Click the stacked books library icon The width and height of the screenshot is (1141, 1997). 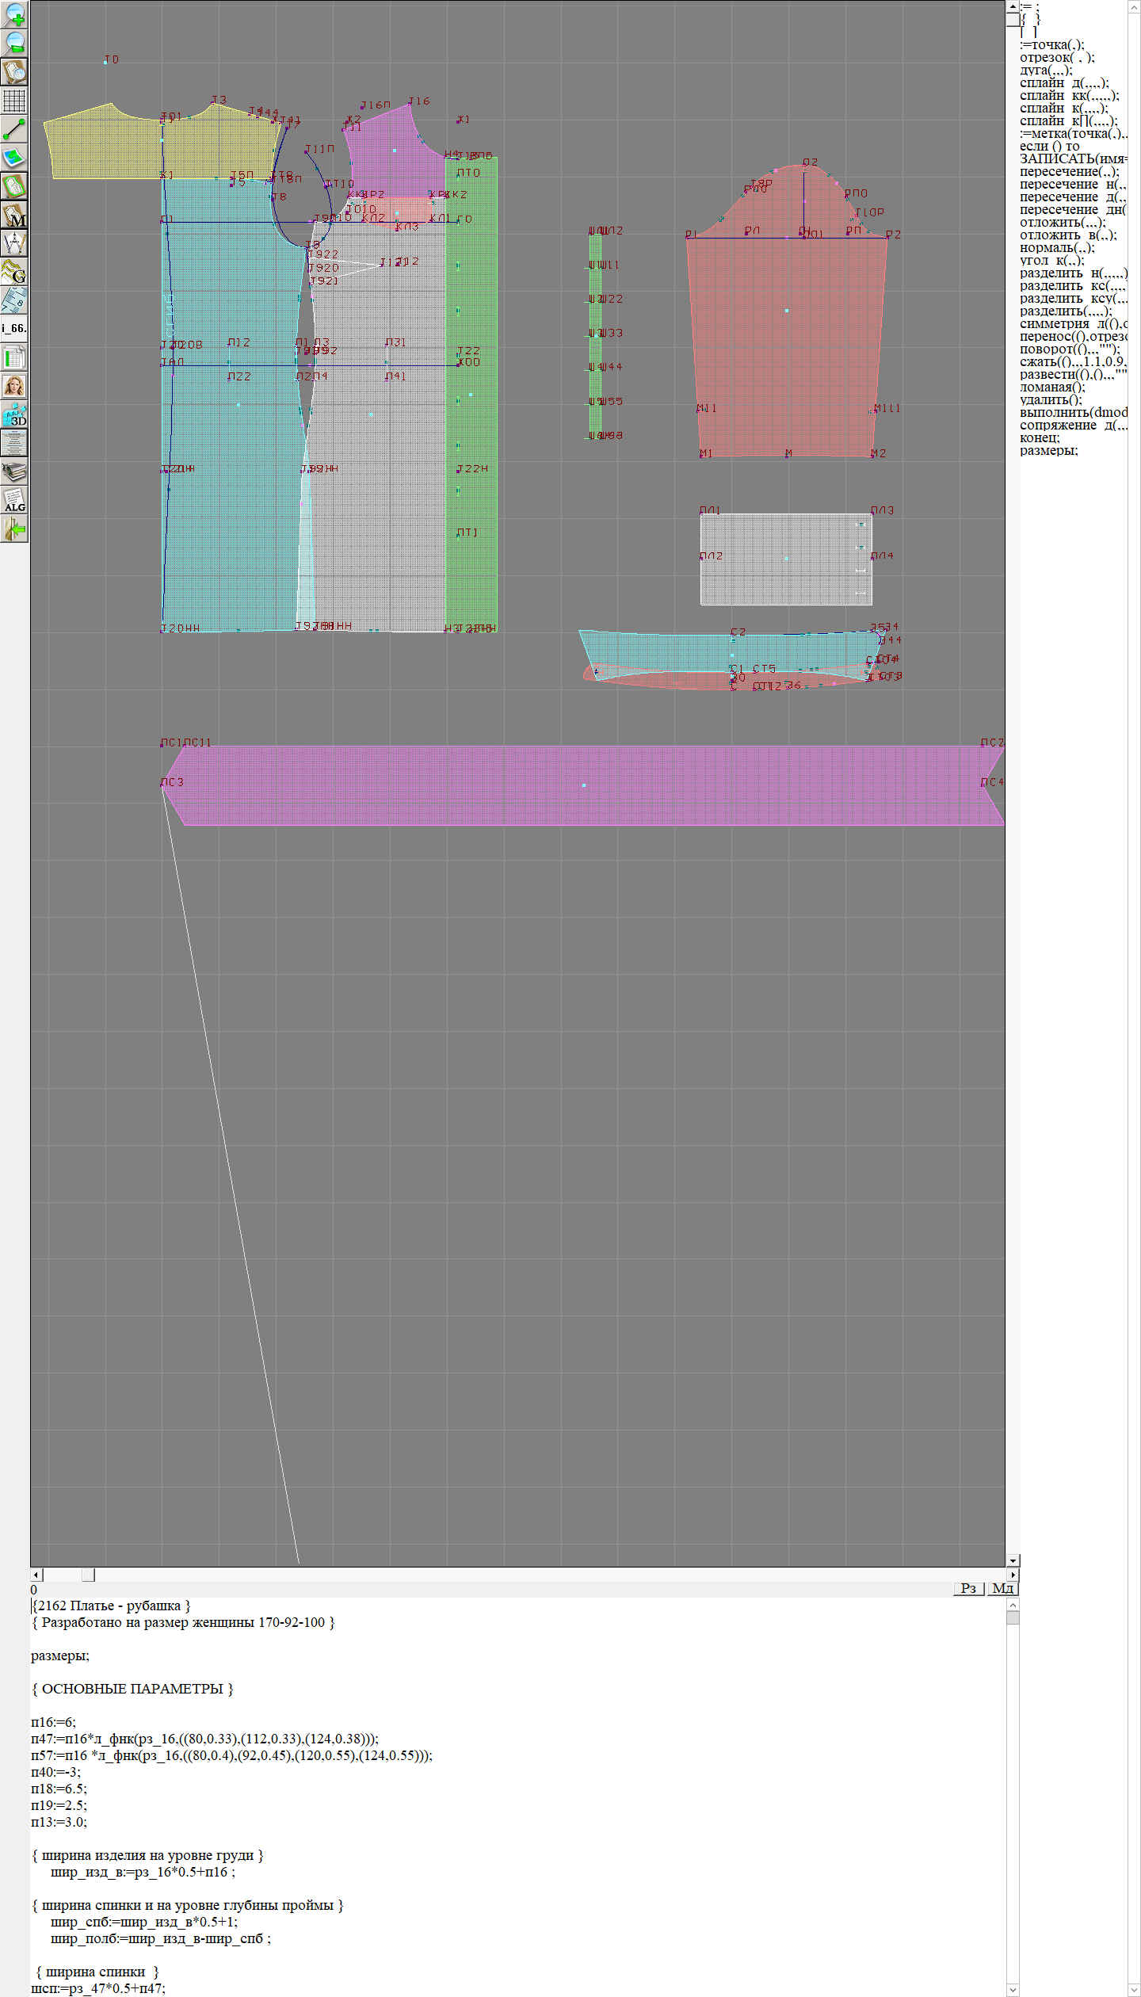(x=14, y=472)
